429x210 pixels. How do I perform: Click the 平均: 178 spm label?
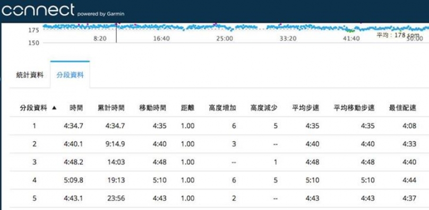tap(398, 35)
